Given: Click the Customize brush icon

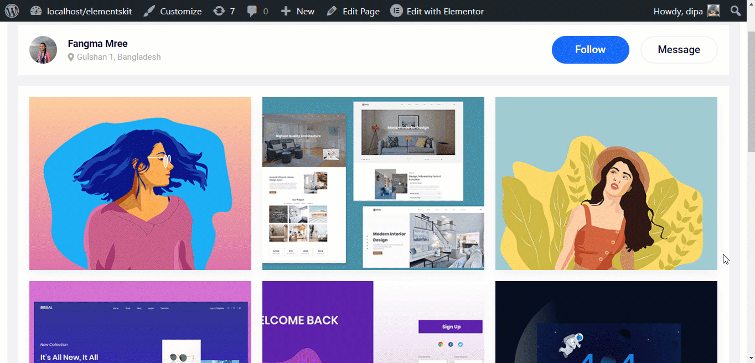Looking at the screenshot, I should click(x=149, y=11).
